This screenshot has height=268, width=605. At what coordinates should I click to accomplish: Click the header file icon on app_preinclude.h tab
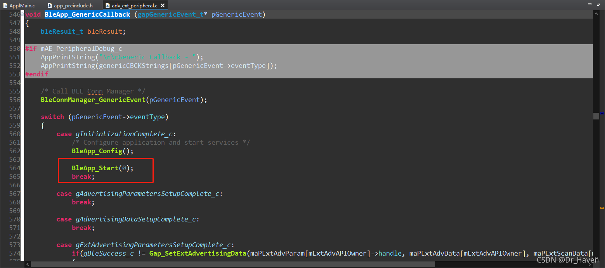point(50,6)
